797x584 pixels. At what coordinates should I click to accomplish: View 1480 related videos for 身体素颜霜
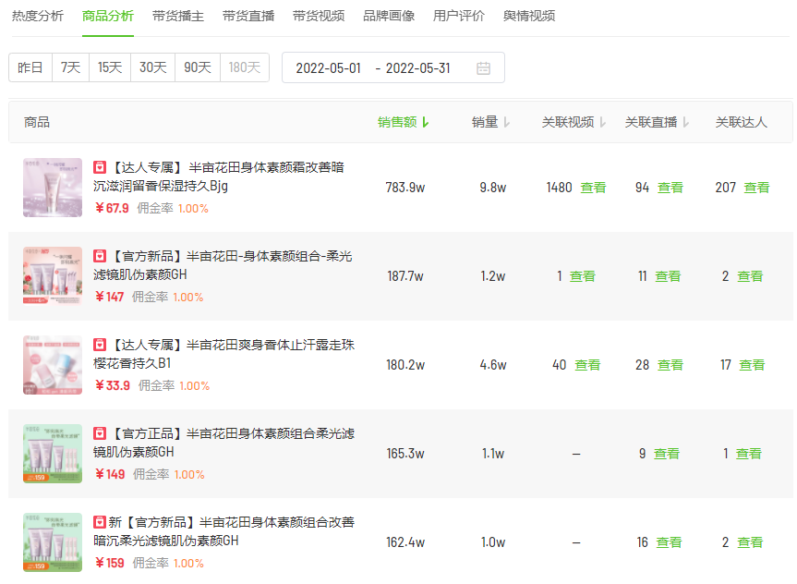tap(593, 188)
